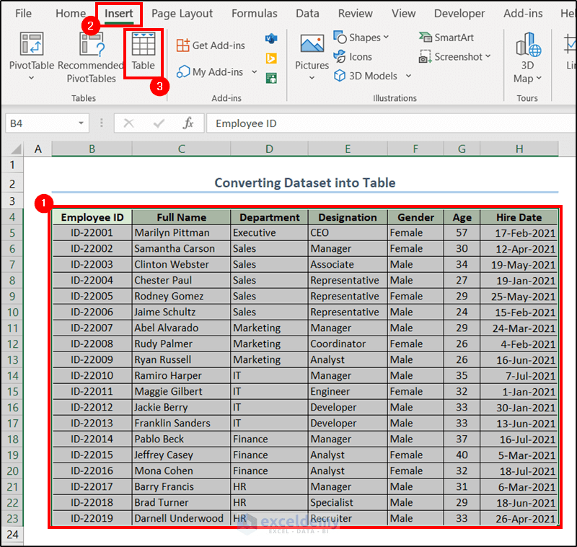The width and height of the screenshot is (577, 547).
Task: Select the cell containing ID-22001
Action: 91,232
